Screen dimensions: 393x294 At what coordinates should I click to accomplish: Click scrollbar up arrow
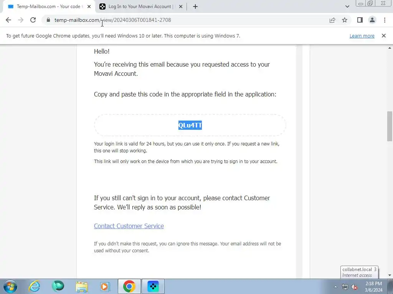point(390,48)
